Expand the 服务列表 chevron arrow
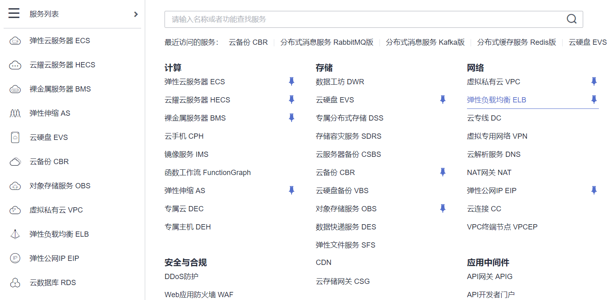The image size is (613, 300). click(x=136, y=14)
